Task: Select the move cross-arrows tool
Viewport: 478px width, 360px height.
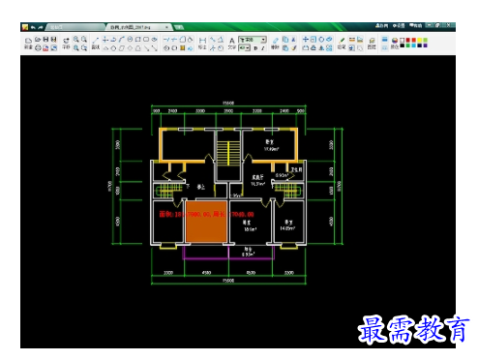Action: (306, 40)
